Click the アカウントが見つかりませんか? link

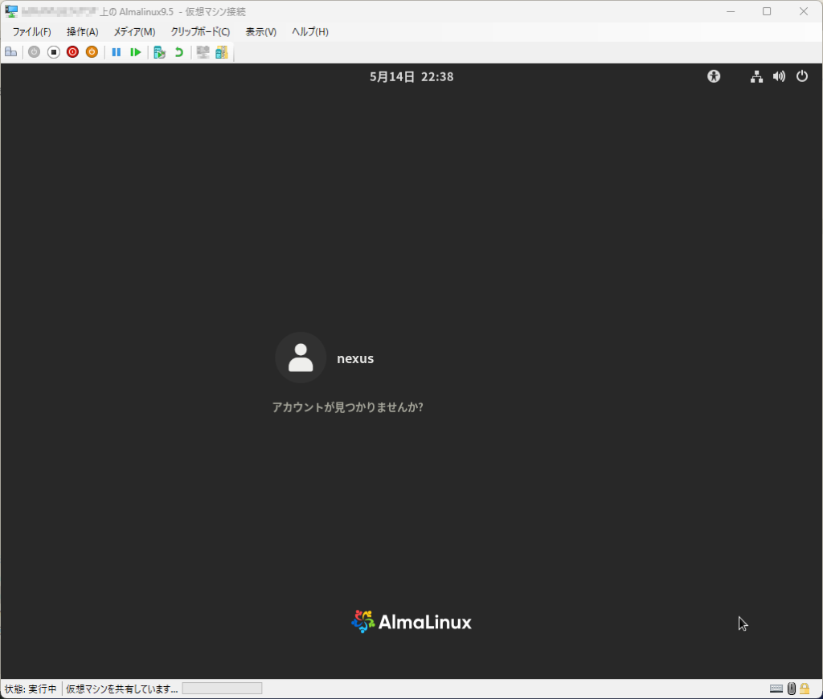point(347,407)
